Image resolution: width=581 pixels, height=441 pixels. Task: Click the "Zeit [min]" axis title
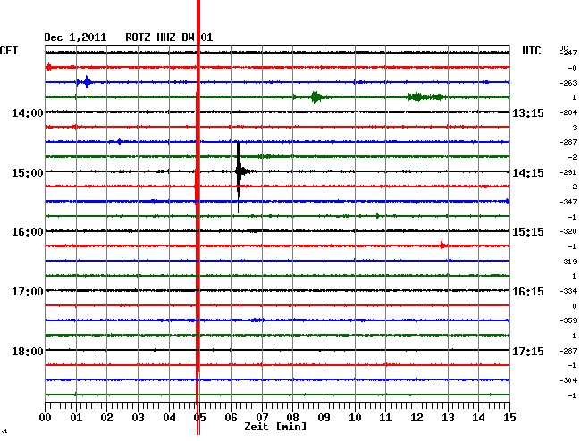(275, 427)
